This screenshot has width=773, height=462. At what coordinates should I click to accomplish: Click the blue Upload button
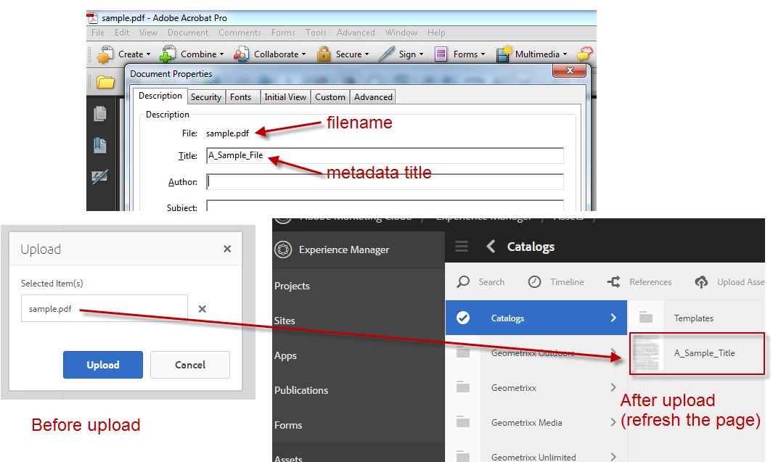(x=103, y=365)
